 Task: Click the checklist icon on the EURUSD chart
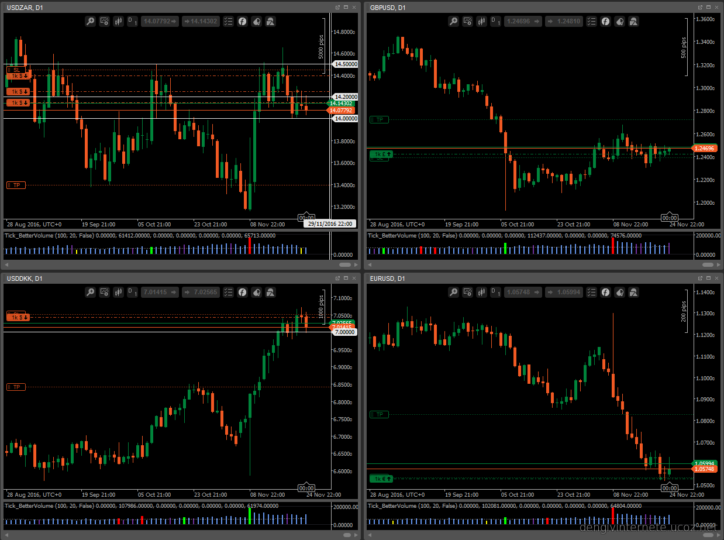(591, 292)
